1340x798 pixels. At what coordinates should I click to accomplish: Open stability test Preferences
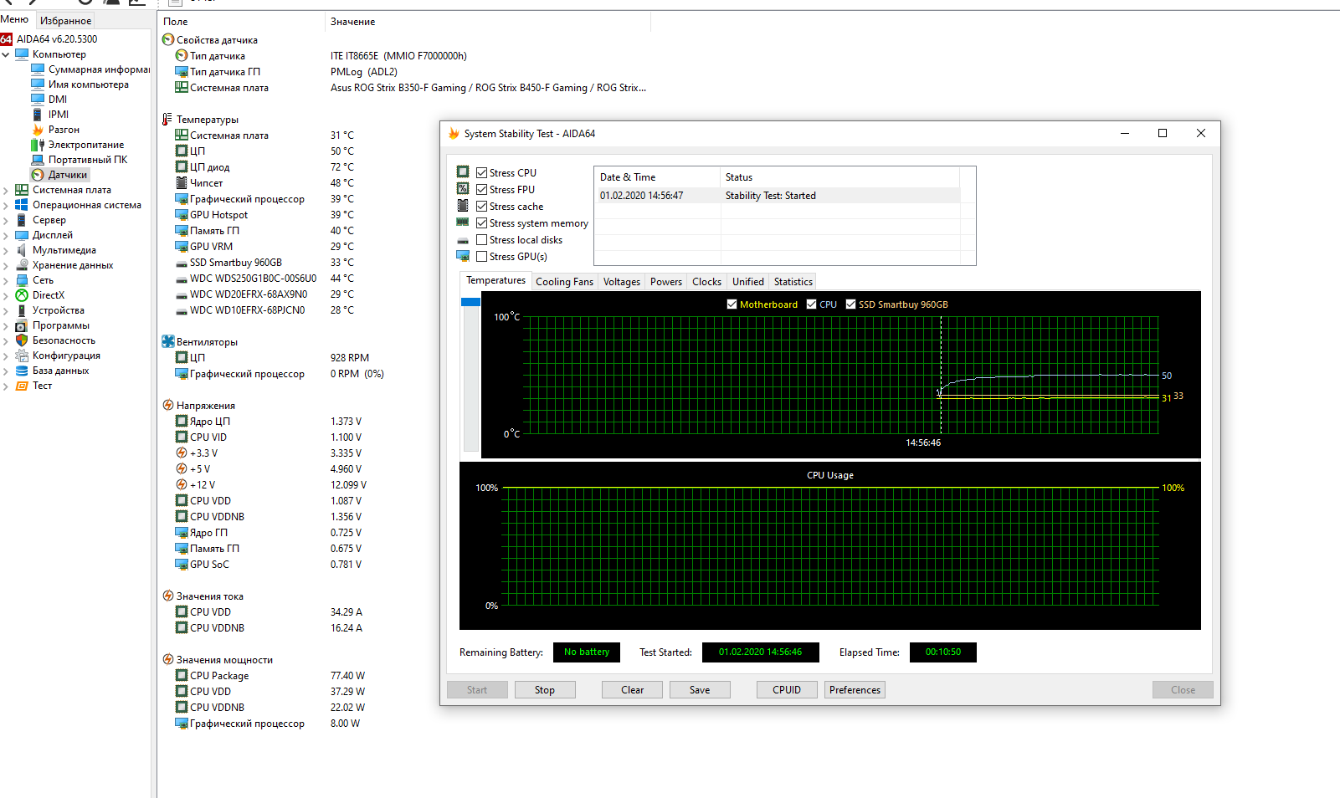click(855, 690)
